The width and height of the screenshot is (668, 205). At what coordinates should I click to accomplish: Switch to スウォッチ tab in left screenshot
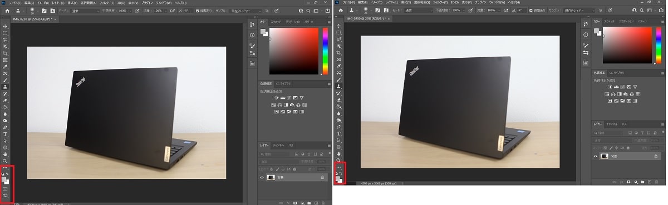[x=276, y=22]
